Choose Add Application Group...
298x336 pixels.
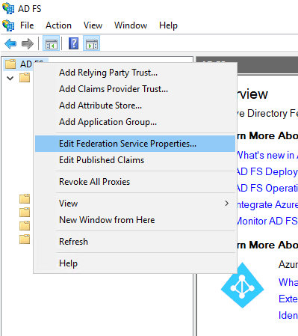pos(135,122)
